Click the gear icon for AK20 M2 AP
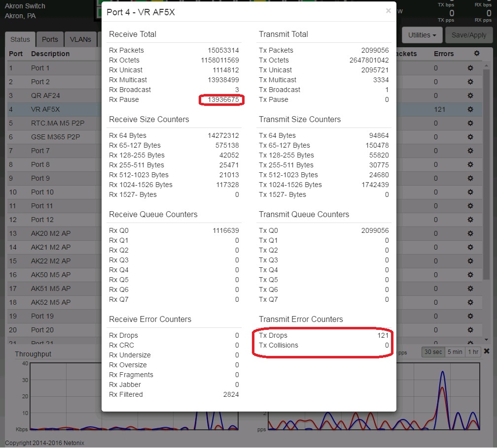Screen dimensions: 497x448 click(x=470, y=233)
